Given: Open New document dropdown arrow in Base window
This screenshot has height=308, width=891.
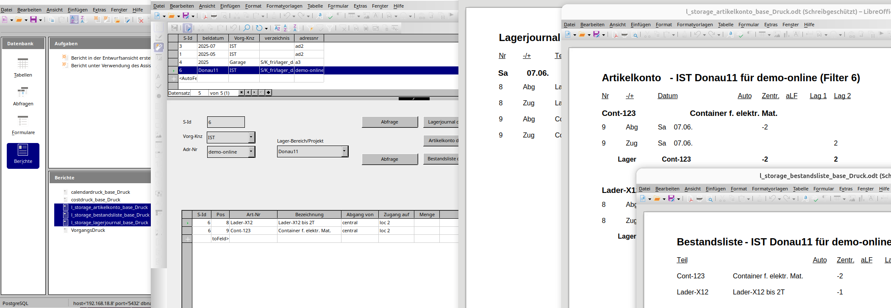Looking at the screenshot, I should coord(11,20).
